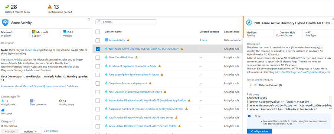Click the warning icon beside Azure Activity row

[128, 40]
